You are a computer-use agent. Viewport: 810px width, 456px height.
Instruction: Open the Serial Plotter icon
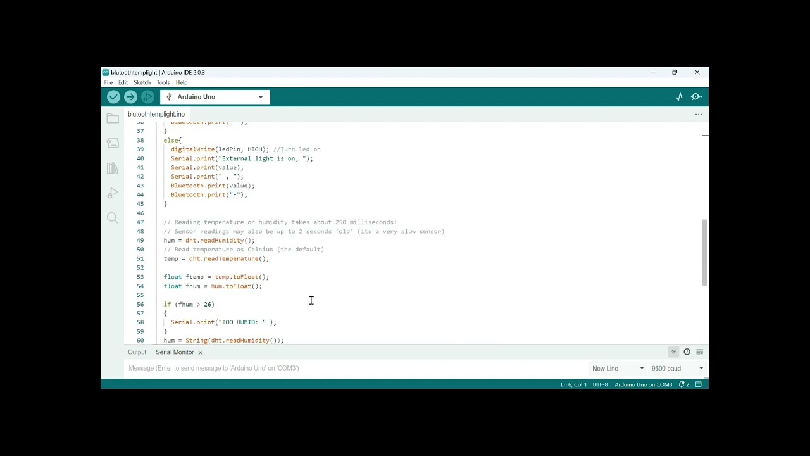pyautogui.click(x=679, y=97)
